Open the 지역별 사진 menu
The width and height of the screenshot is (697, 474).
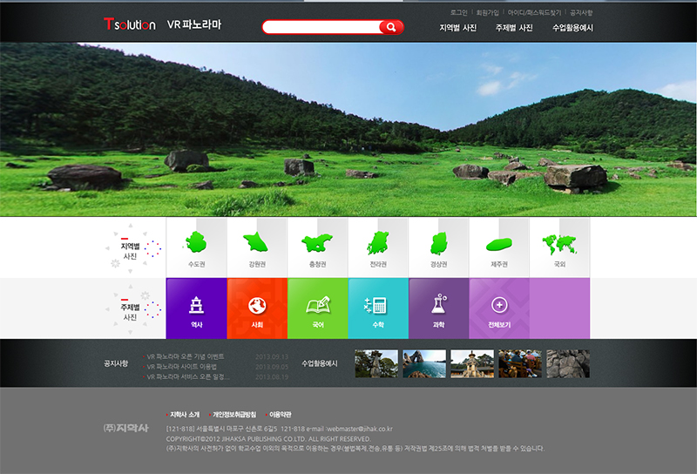click(x=457, y=28)
